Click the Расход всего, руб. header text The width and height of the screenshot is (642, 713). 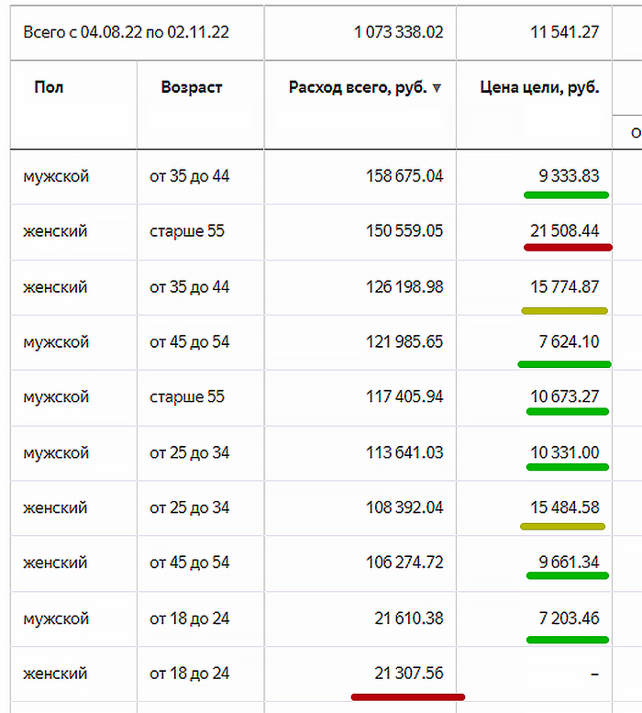(x=358, y=88)
